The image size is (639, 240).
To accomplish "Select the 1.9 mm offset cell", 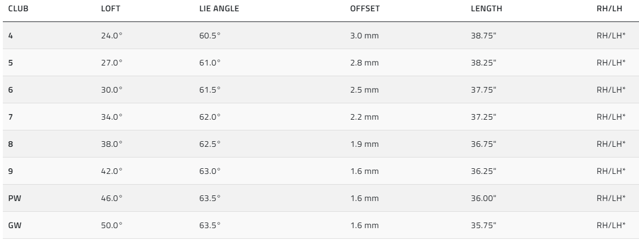I will pyautogui.click(x=364, y=144).
